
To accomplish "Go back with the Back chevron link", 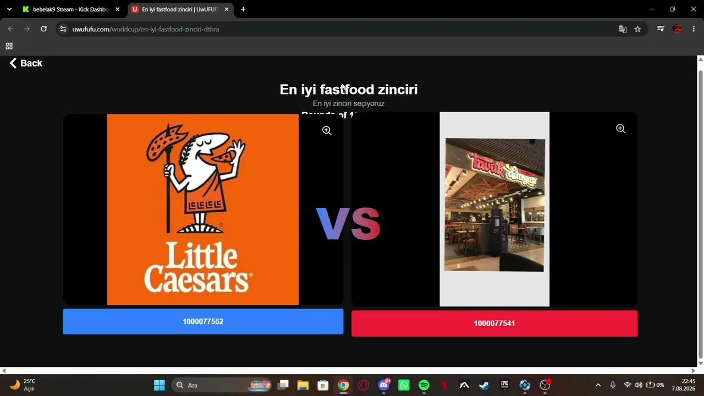I will pyautogui.click(x=26, y=63).
